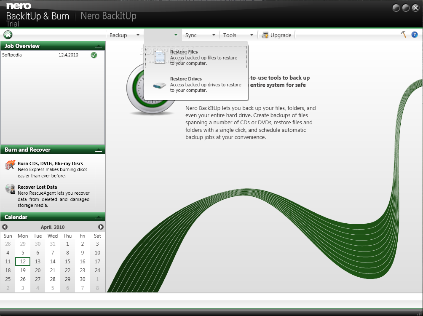
Task: Click the Restore Drives disk icon
Action: (x=159, y=86)
